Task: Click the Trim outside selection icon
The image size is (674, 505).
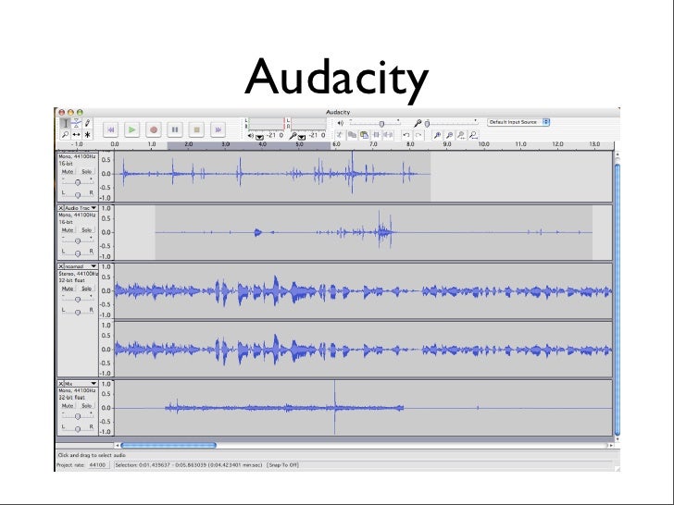Action: (376, 135)
